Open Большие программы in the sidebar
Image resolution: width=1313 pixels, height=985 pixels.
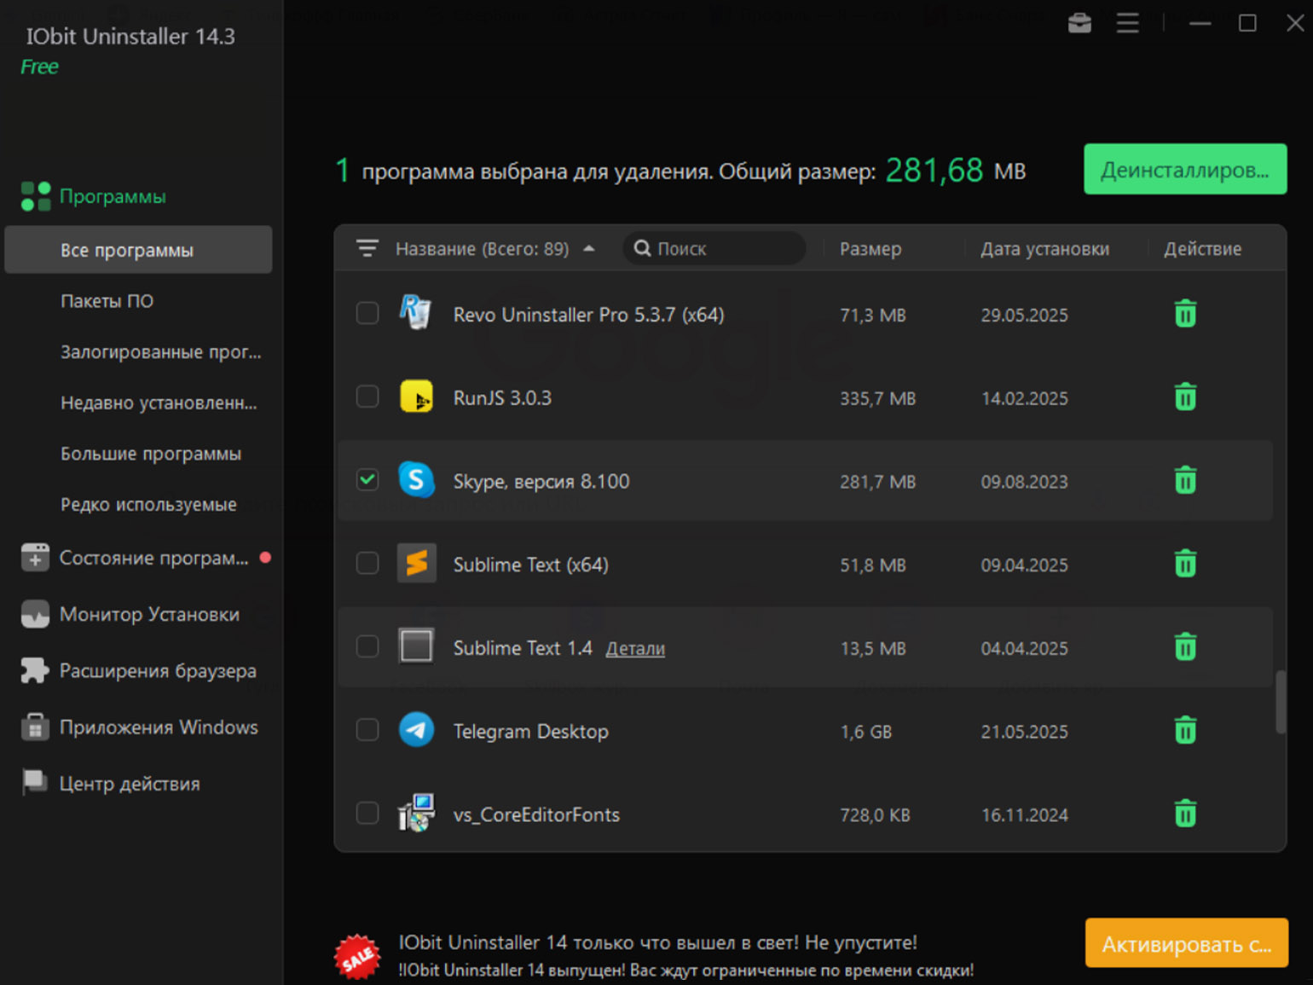pyautogui.click(x=151, y=454)
